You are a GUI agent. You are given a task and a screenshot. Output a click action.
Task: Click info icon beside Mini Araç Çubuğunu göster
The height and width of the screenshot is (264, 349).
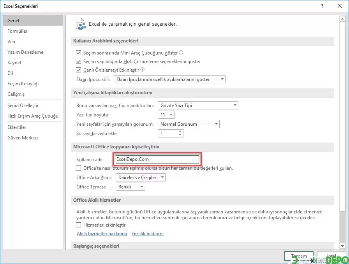[181, 53]
